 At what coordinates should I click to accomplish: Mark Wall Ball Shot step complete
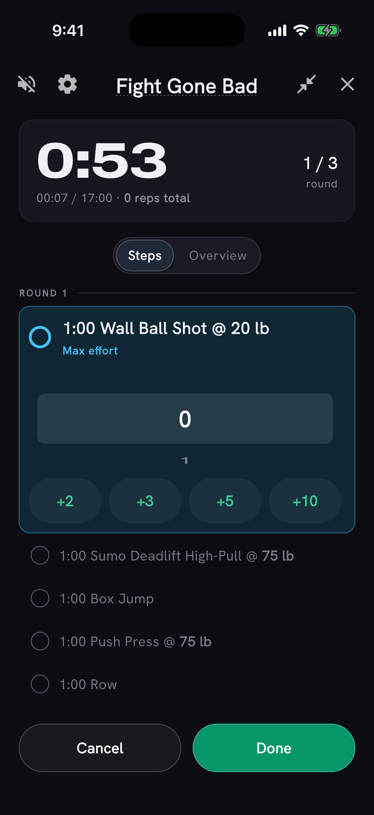40,337
